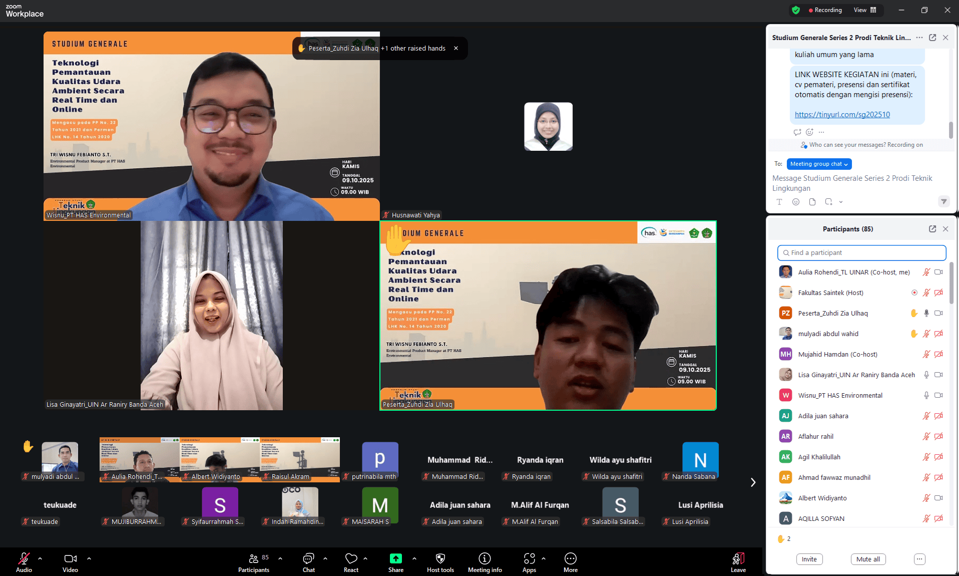This screenshot has width=959, height=576.
Task: Toggle camera with Video button
Action: [70, 559]
